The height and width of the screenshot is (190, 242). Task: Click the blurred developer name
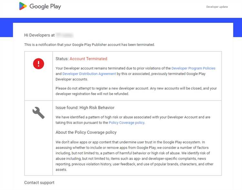pos(65,35)
